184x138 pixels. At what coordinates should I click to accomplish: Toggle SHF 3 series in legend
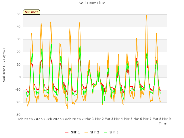[111, 132]
